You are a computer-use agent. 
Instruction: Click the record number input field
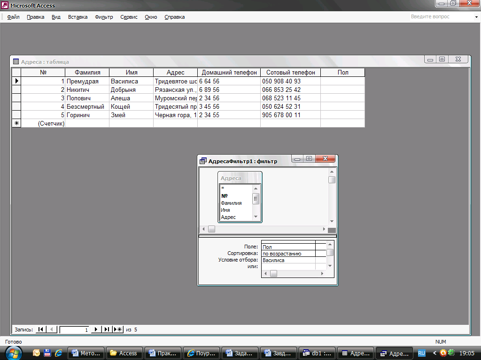pyautogui.click(x=75, y=330)
